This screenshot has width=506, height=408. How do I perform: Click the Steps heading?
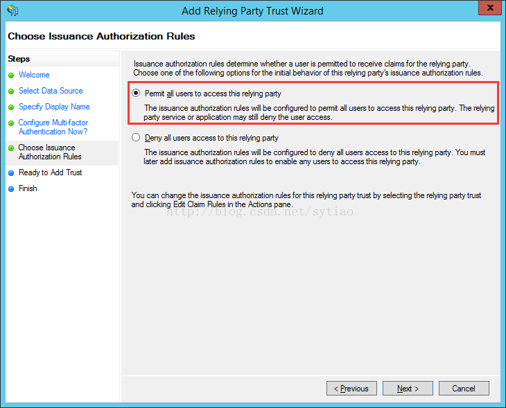coord(19,59)
